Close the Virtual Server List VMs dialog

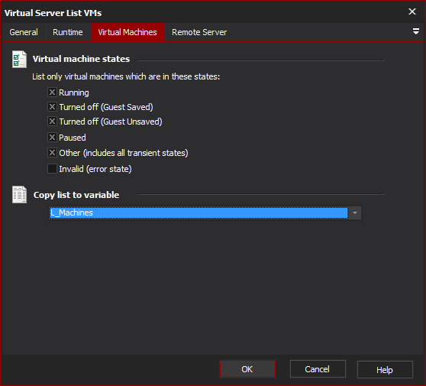pyautogui.click(x=412, y=11)
